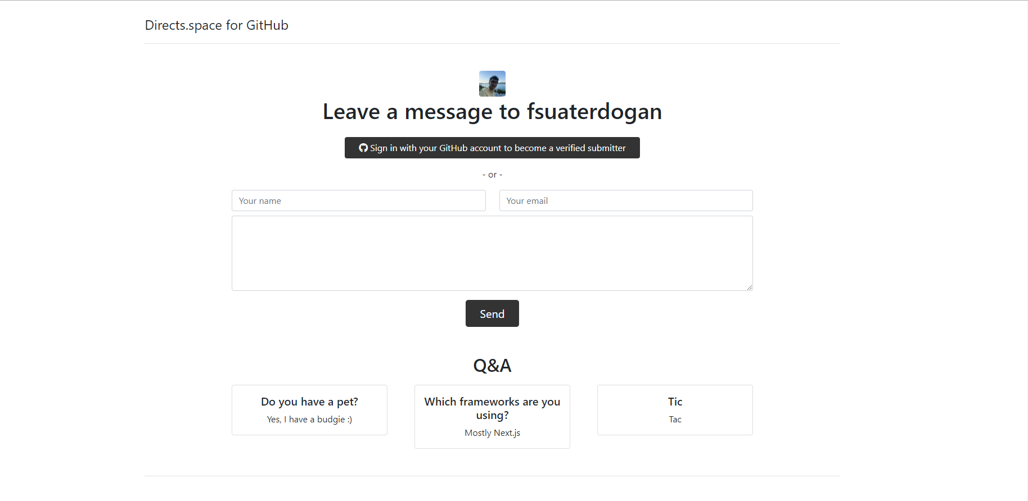The height and width of the screenshot is (501, 1028).
Task: Click the 'Leave a message to fsuaterdogan' heading
Action: (x=492, y=112)
